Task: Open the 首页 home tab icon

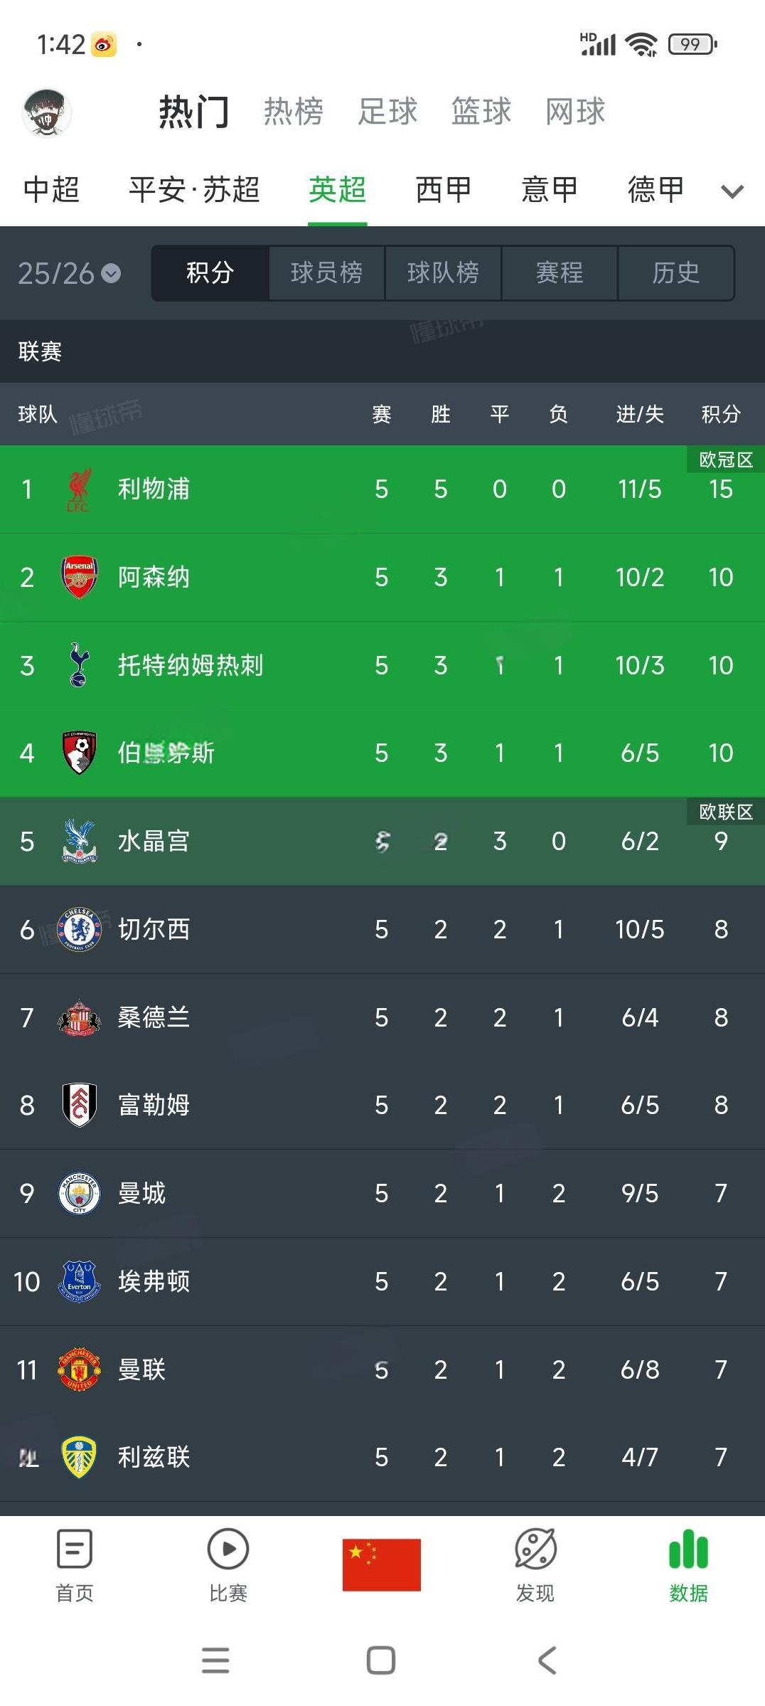Action: 75,1549
